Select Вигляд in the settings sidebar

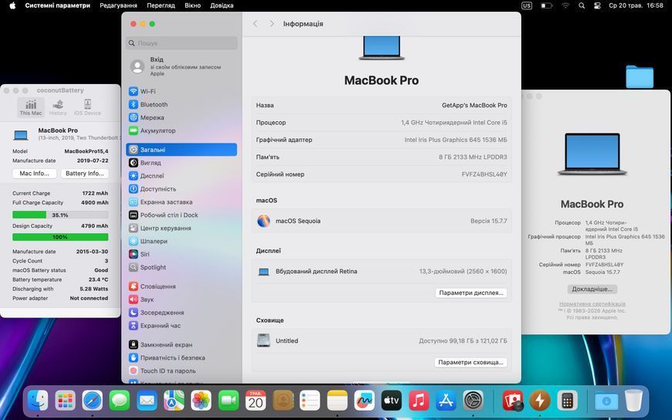182,163
